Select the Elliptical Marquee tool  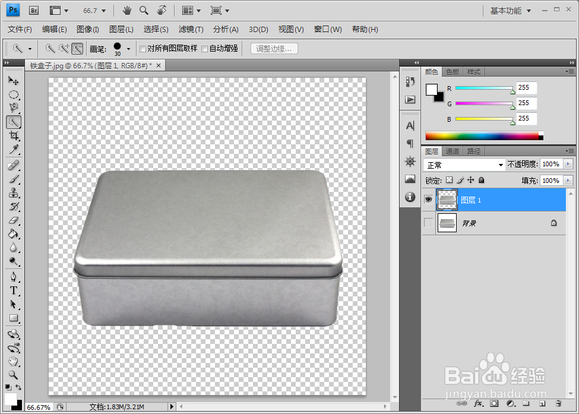[x=13, y=94]
